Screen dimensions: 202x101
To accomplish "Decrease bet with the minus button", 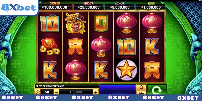I will tap(56, 92).
